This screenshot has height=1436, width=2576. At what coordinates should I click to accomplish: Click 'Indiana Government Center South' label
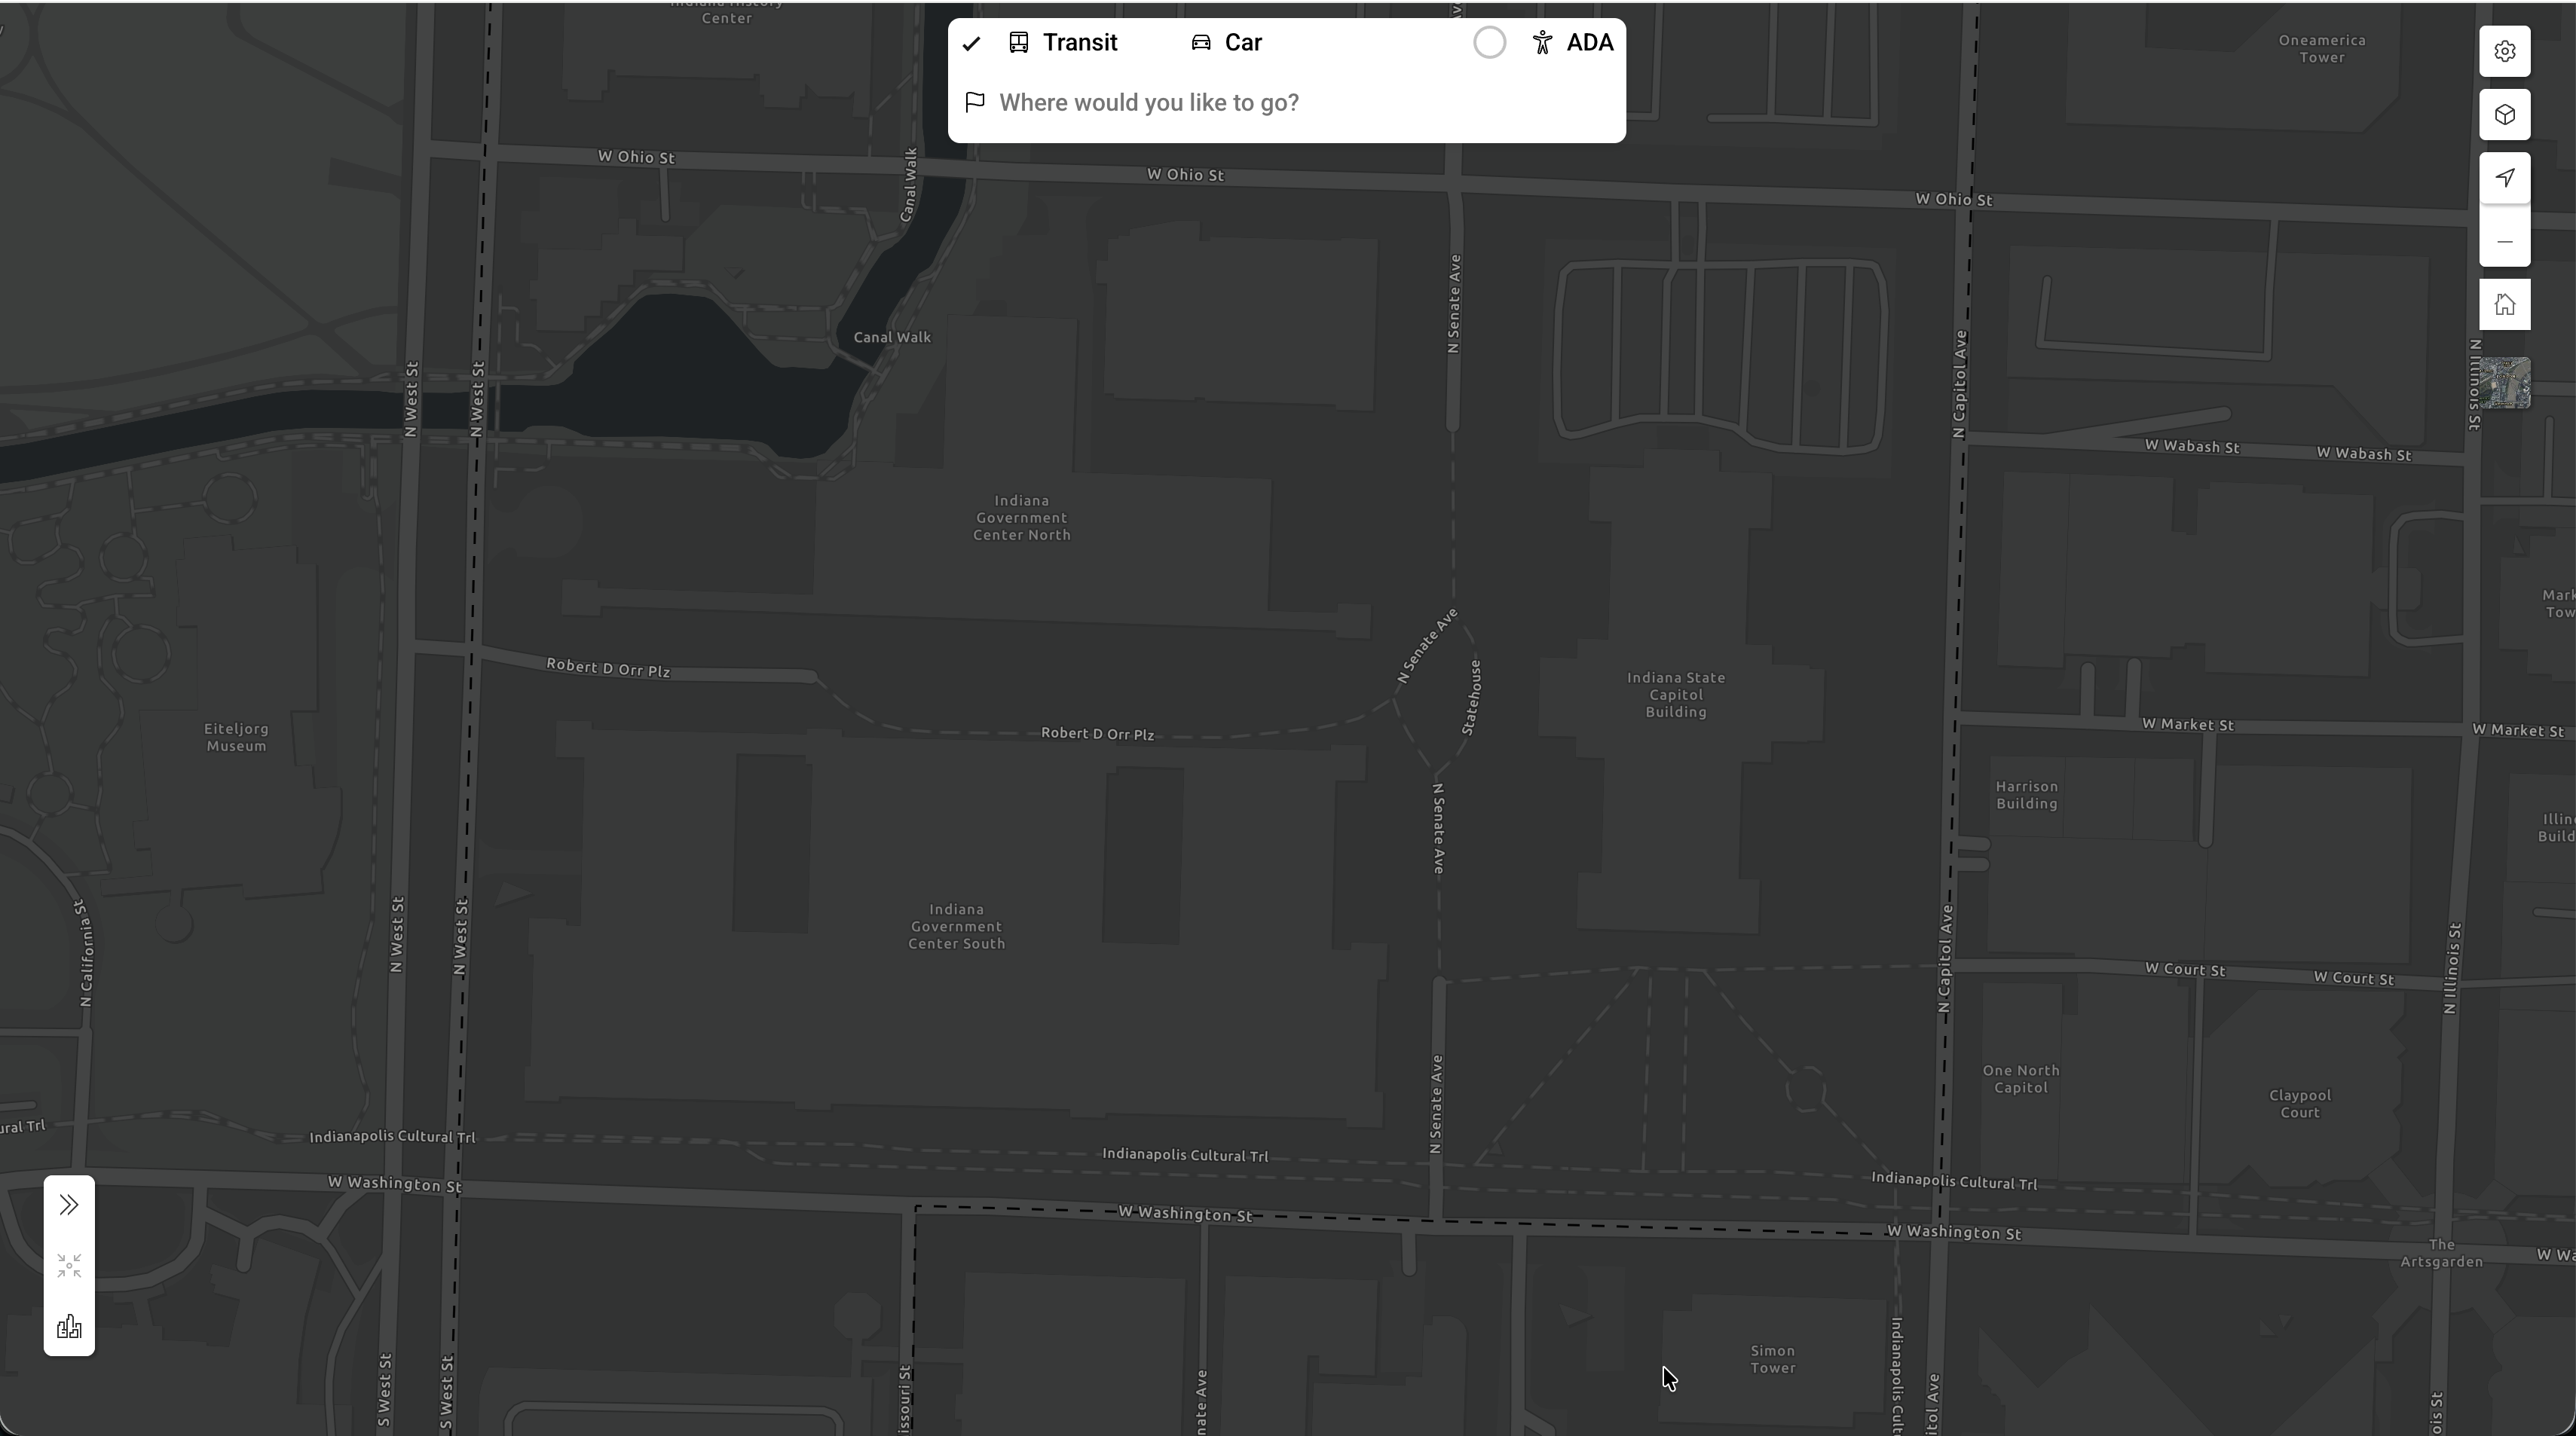tap(957, 926)
